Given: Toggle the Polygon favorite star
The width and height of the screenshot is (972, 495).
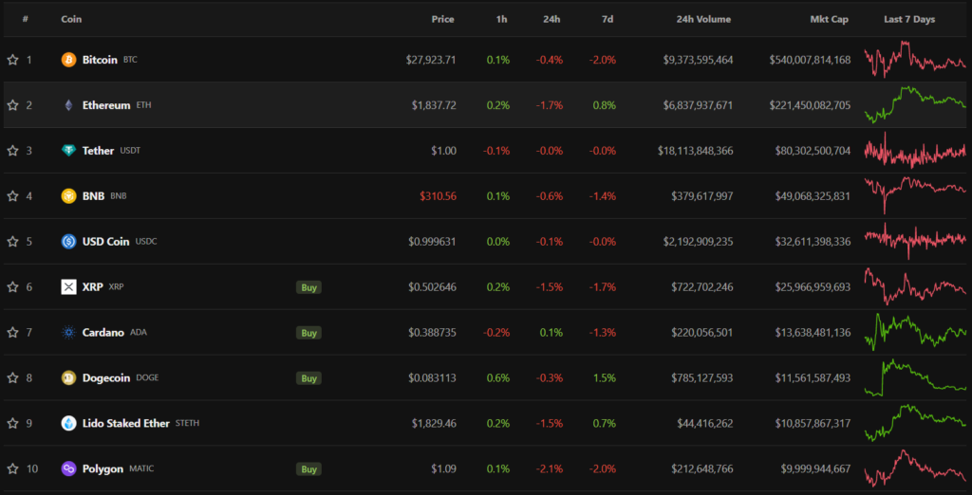Looking at the screenshot, I should coord(12,469).
